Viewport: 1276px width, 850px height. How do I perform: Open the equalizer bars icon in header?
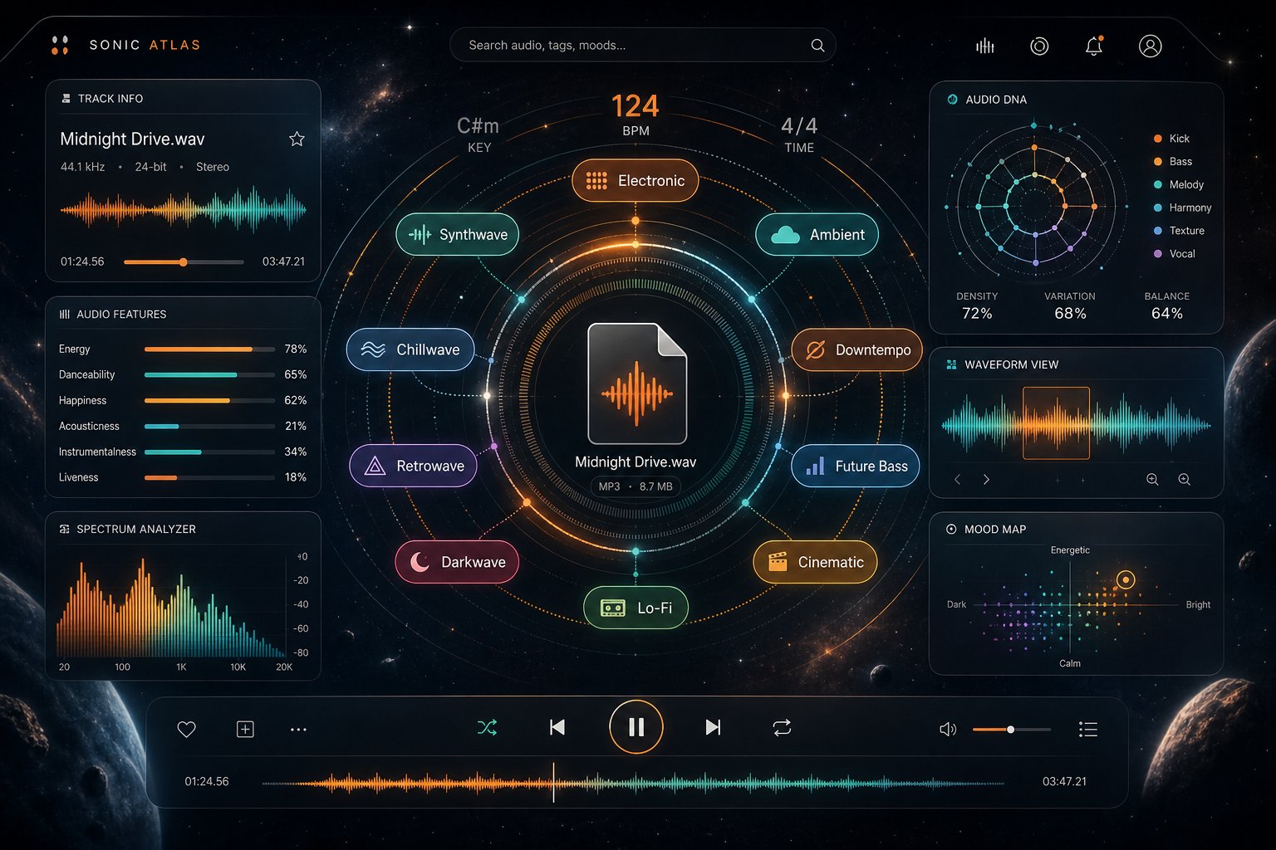(x=984, y=46)
